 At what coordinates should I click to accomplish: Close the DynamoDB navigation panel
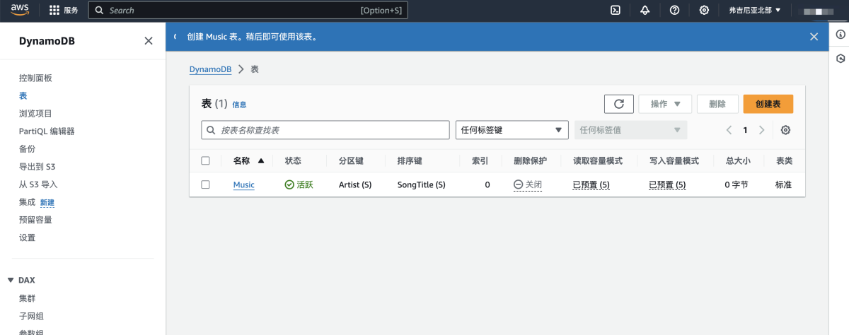149,41
